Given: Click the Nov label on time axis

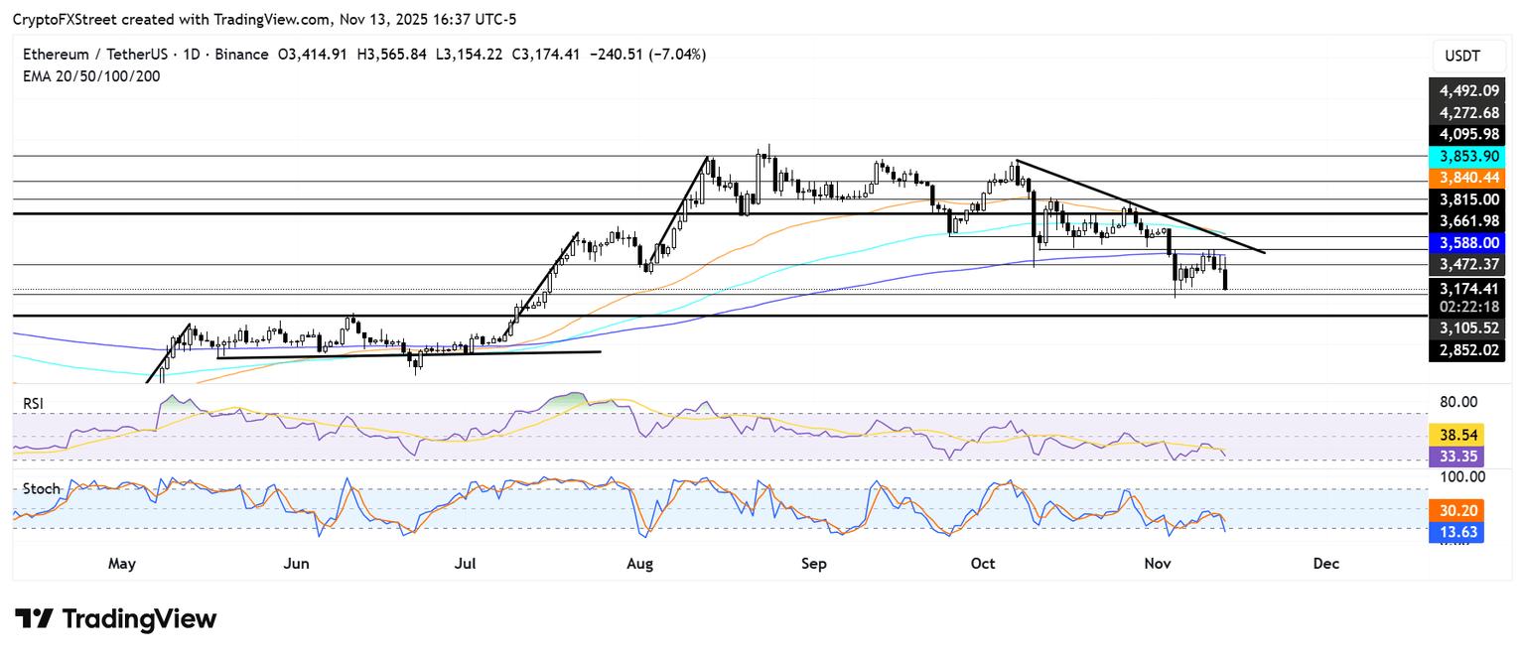Looking at the screenshot, I should coord(1157,564).
